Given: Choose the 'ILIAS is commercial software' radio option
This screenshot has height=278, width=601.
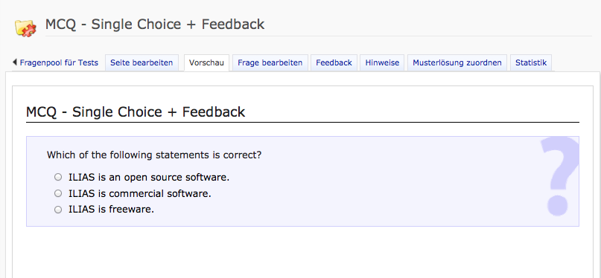Looking at the screenshot, I should (x=58, y=193).
